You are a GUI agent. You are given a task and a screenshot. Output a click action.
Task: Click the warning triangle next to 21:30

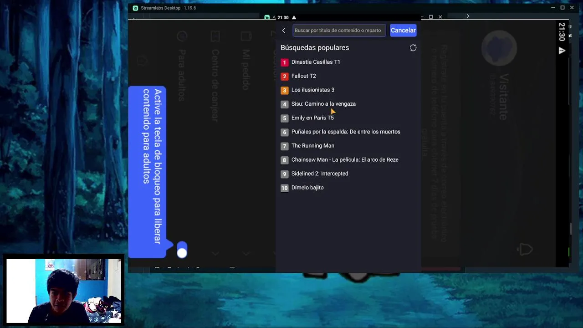[294, 17]
